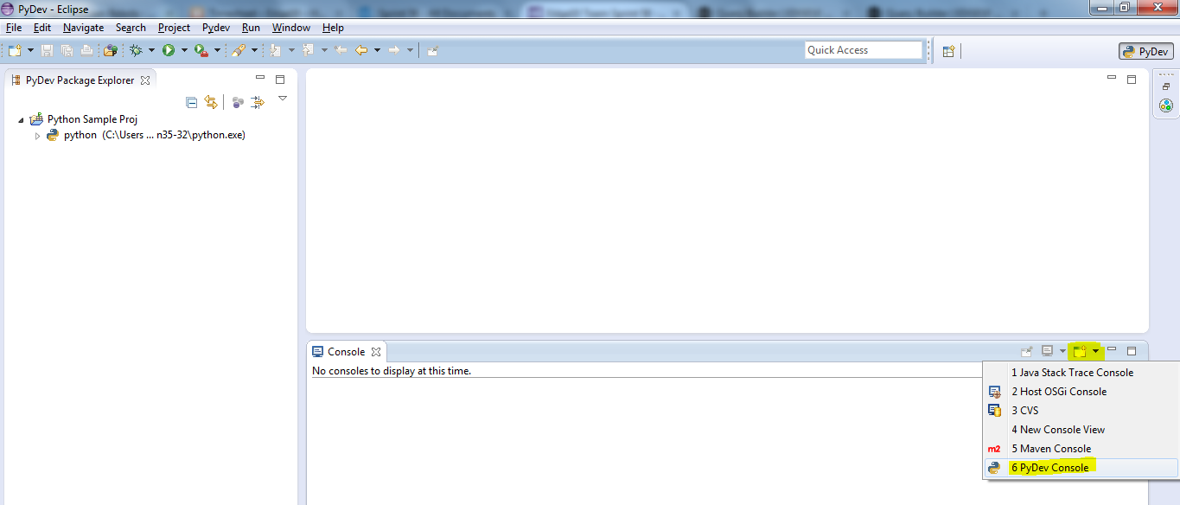Select 6 PyDev Console from the menu
1180x505 pixels.
pyautogui.click(x=1049, y=467)
